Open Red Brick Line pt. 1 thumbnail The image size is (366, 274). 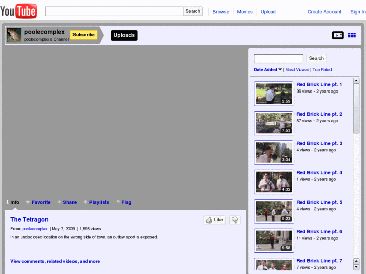[274, 94]
